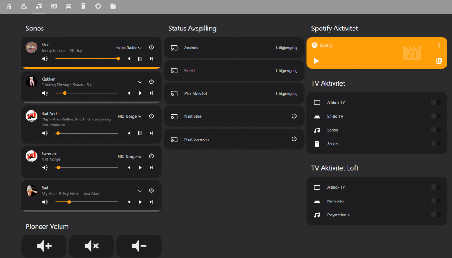
Task: Pause playback on the Stue Sonos player
Action: [x=140, y=59]
